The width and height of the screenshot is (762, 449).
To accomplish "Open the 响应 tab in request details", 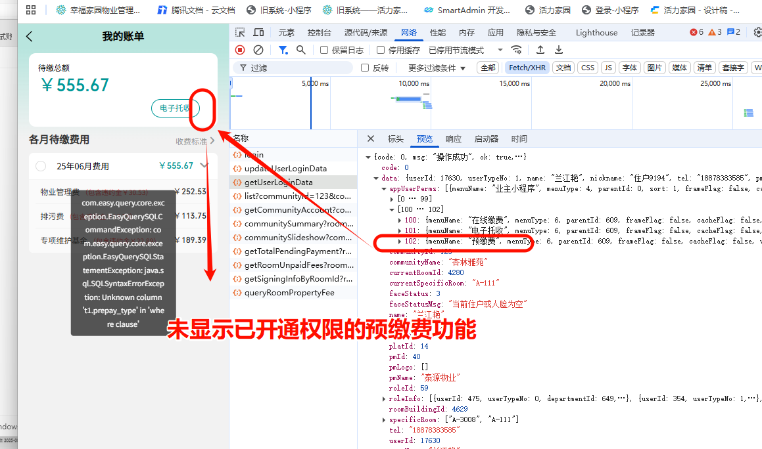I will pos(454,139).
